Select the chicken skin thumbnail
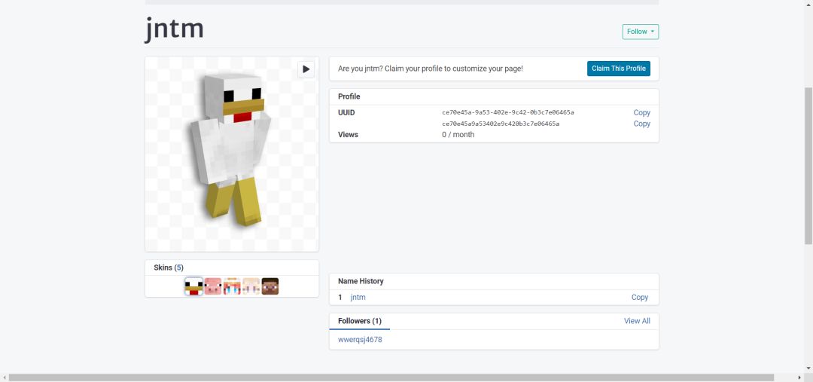Screen dimensions: 813x382 coord(194,286)
